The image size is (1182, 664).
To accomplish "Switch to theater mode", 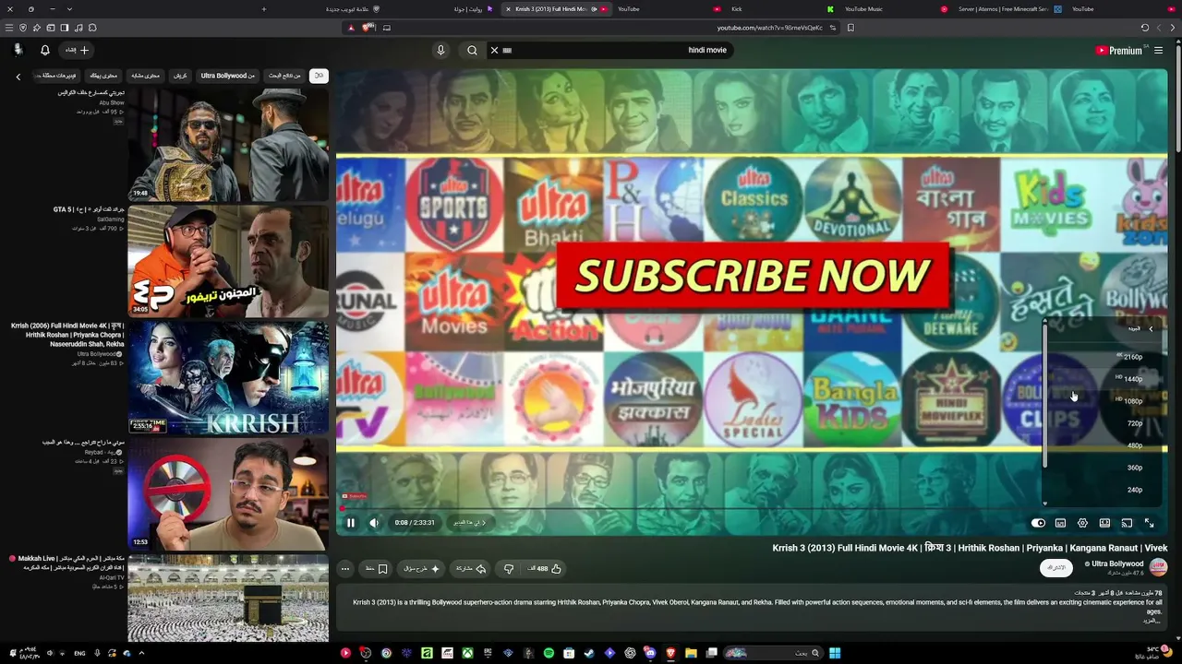I will (1104, 523).
